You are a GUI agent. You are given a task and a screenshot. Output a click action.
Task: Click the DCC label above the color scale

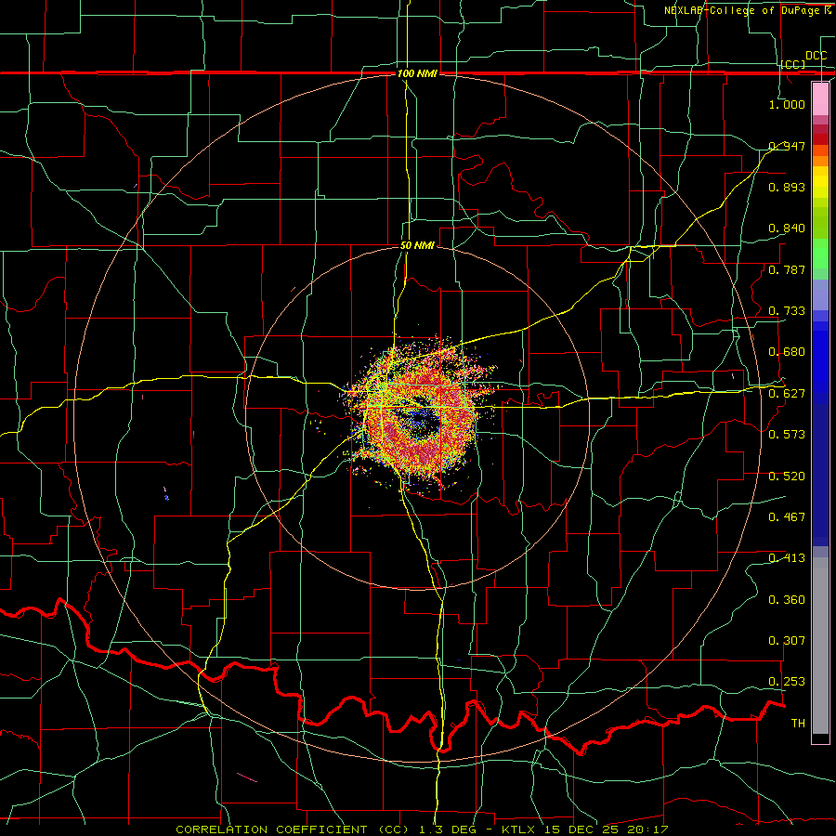816,56
